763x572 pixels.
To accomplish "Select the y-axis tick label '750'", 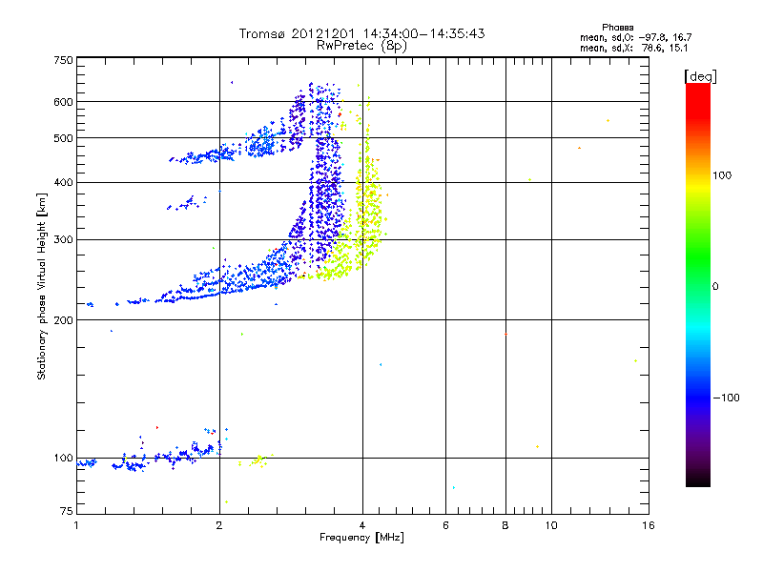I will pyautogui.click(x=63, y=60).
